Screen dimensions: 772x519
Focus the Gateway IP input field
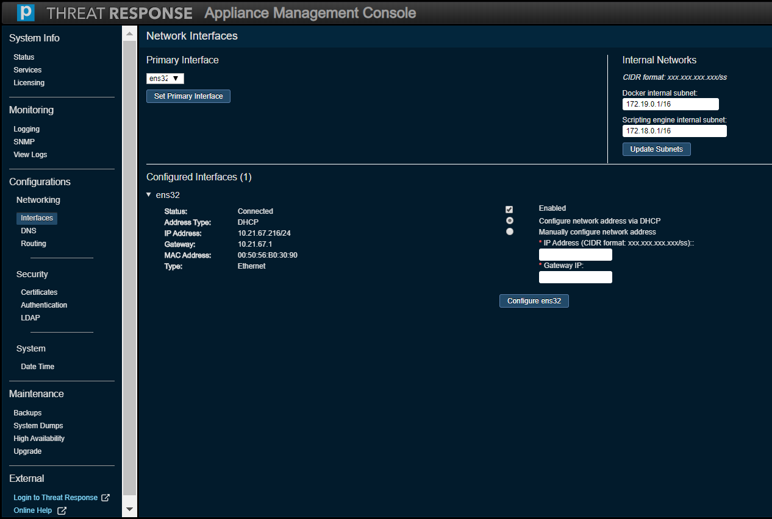tap(575, 277)
